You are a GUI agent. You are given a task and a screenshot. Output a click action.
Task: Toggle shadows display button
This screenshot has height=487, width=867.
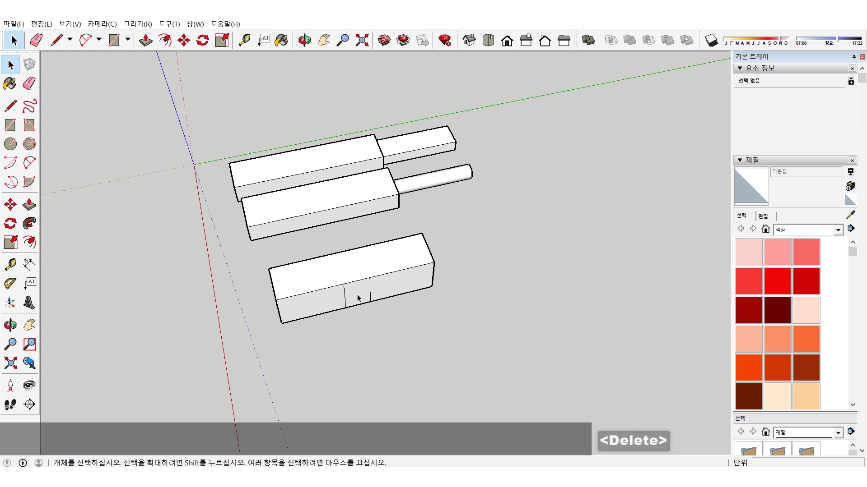pyautogui.click(x=711, y=40)
